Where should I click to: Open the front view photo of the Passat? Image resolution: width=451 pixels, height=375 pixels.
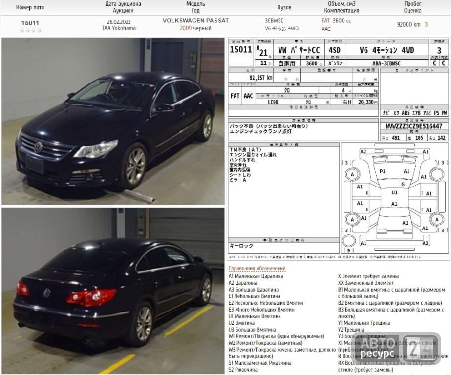tap(113, 121)
